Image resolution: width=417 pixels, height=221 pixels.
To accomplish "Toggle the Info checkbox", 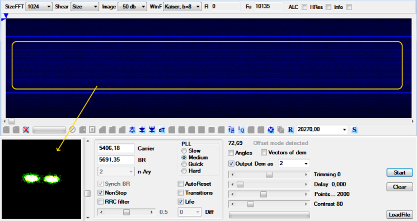I will tap(349, 7).
